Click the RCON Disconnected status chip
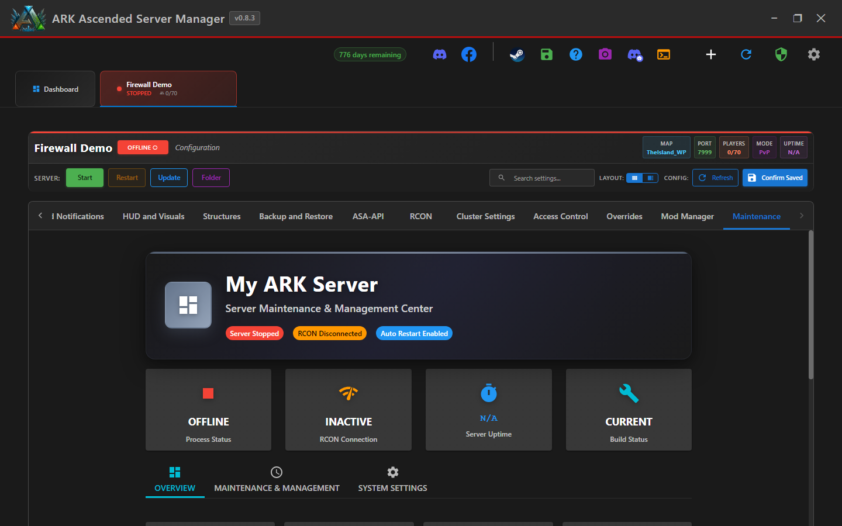Screen dimensions: 842x526 (330, 333)
